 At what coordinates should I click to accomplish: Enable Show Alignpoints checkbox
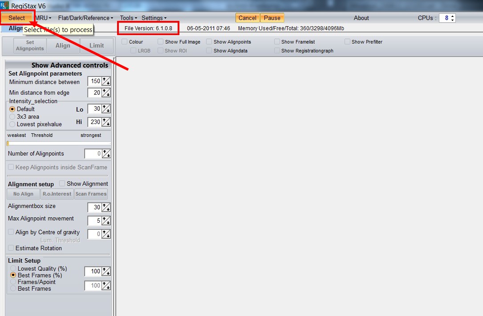[x=209, y=41]
